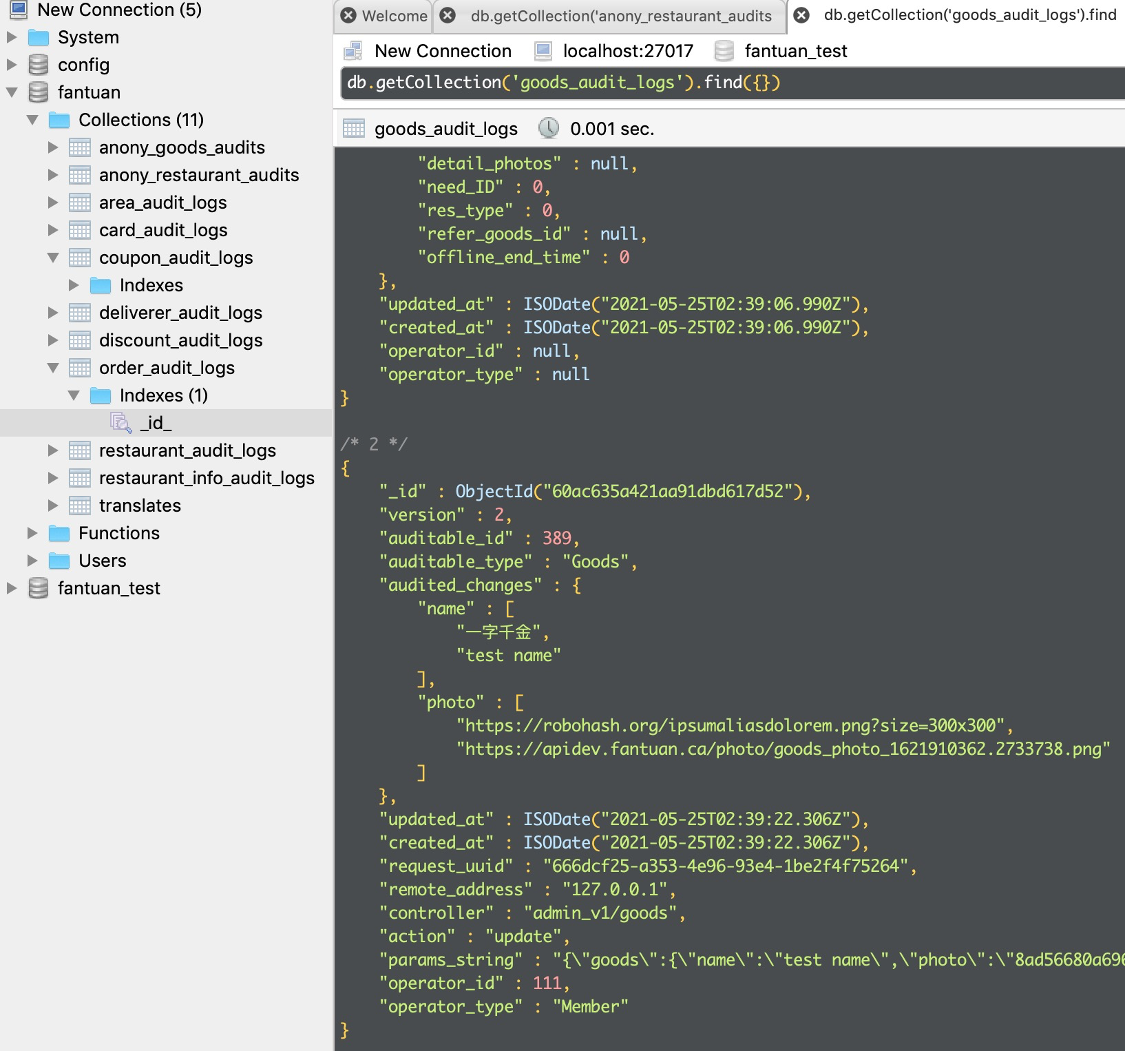Click the request_uuid value
The image size is (1125, 1051).
725,866
